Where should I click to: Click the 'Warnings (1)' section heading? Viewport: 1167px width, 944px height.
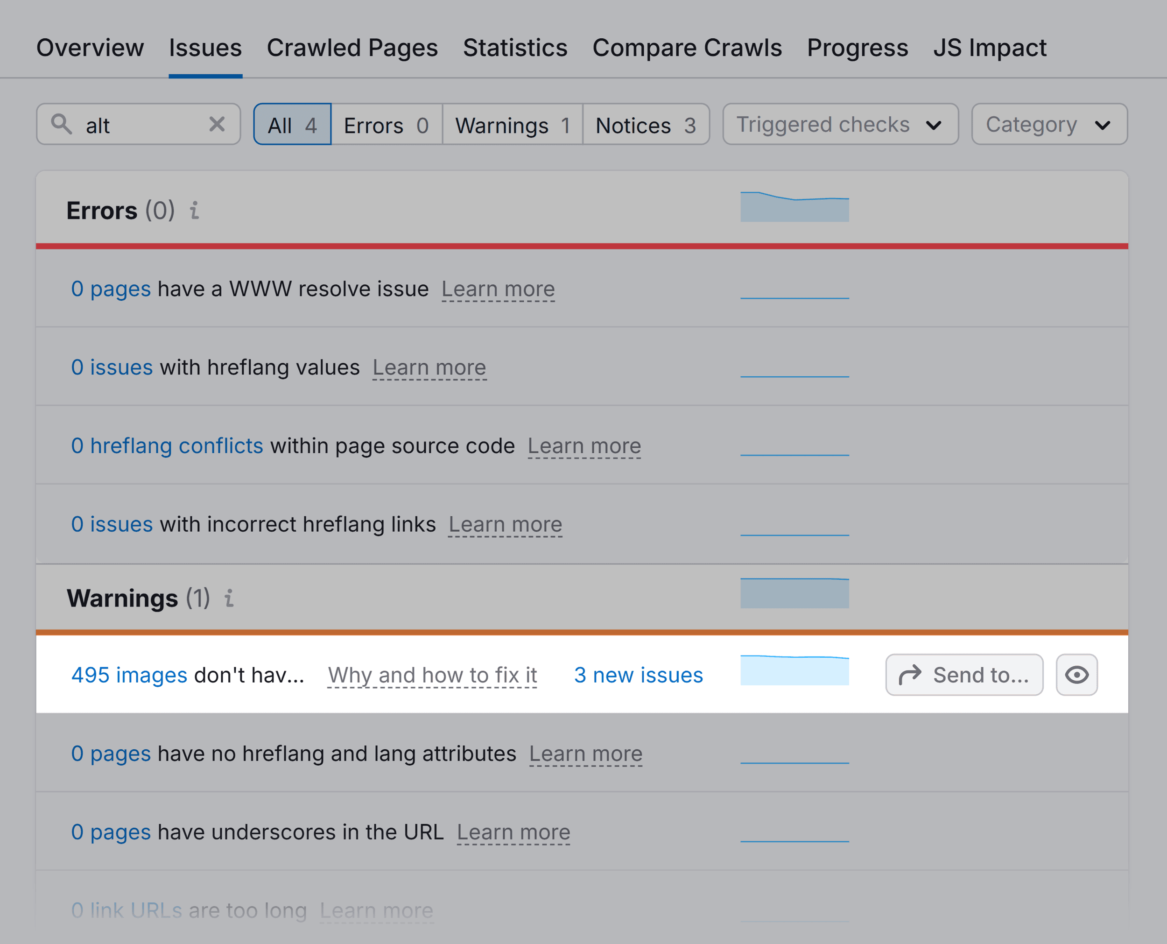point(139,598)
